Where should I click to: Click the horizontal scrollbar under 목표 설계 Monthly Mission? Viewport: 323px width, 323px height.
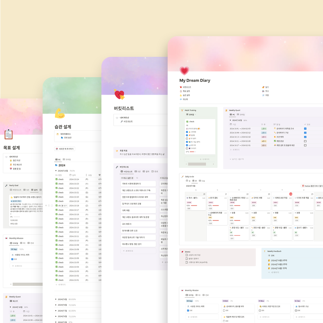tap(27, 284)
